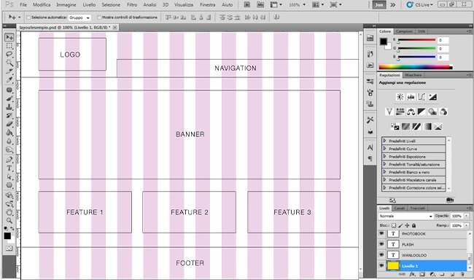Image resolution: width=474 pixels, height=280 pixels.
Task: Add a Gradient Map adjustment
Action: point(427,126)
